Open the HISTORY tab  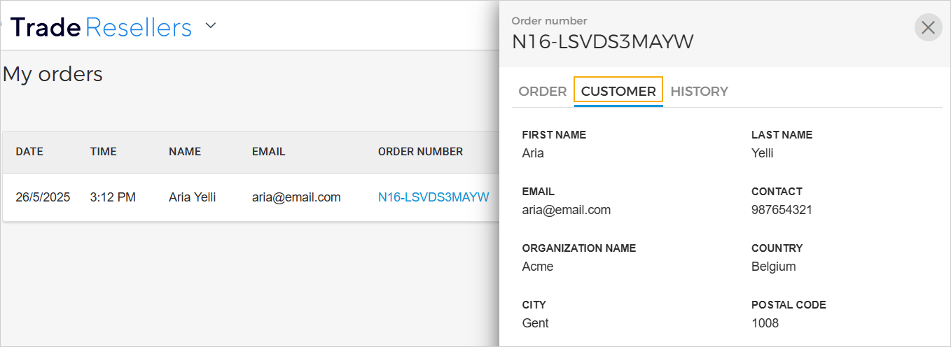point(699,91)
